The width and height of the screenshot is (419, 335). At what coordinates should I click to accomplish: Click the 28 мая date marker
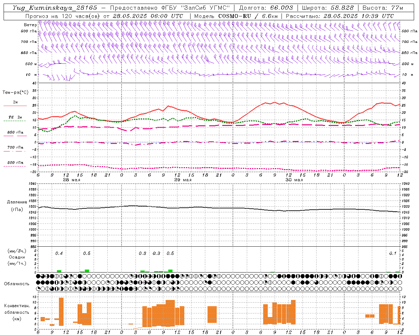tap(71, 180)
